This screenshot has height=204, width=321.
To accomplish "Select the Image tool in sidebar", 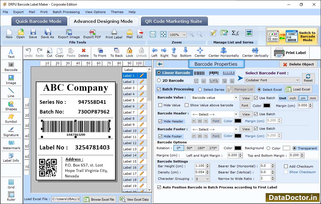I will click(11, 80).
